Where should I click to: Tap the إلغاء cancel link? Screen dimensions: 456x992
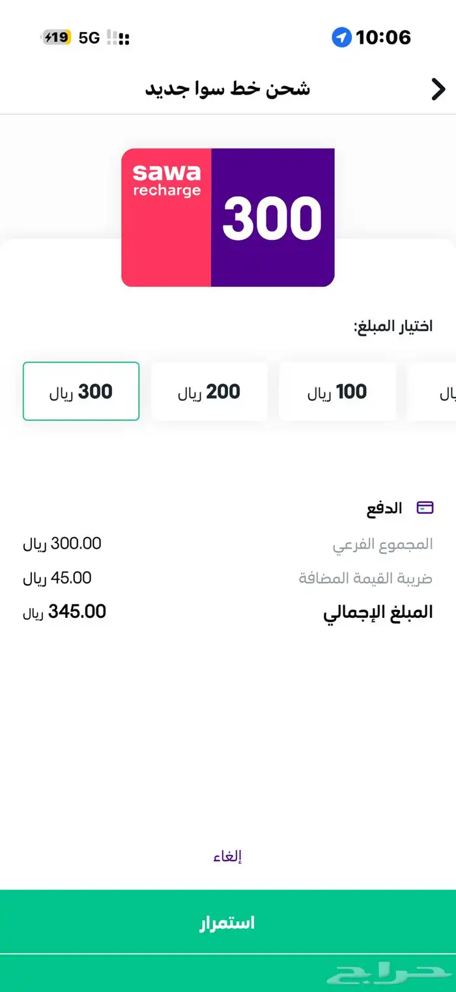click(x=227, y=856)
